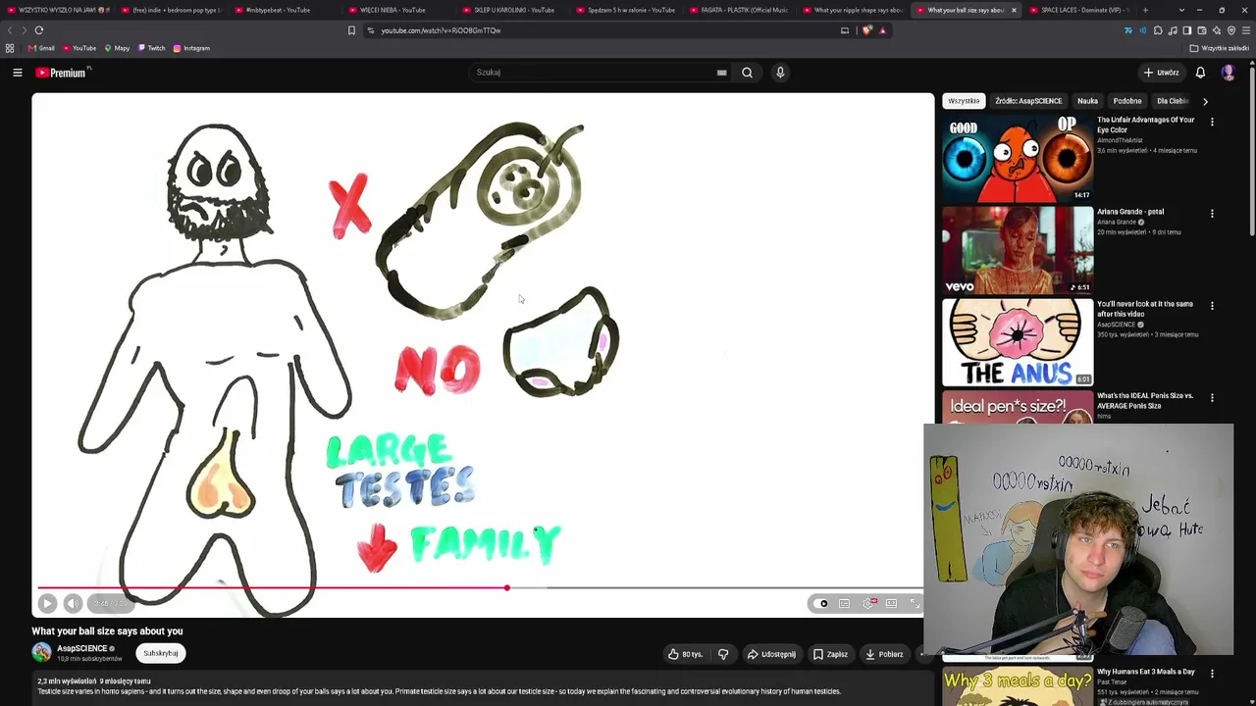The height and width of the screenshot is (706, 1256).
Task: Open the account avatar menu
Action: [x=1229, y=73]
